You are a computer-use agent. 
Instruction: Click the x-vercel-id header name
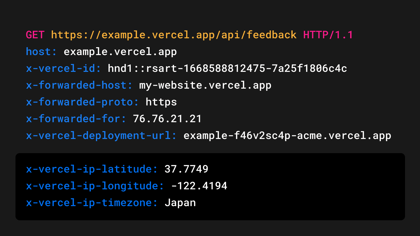coord(63,68)
